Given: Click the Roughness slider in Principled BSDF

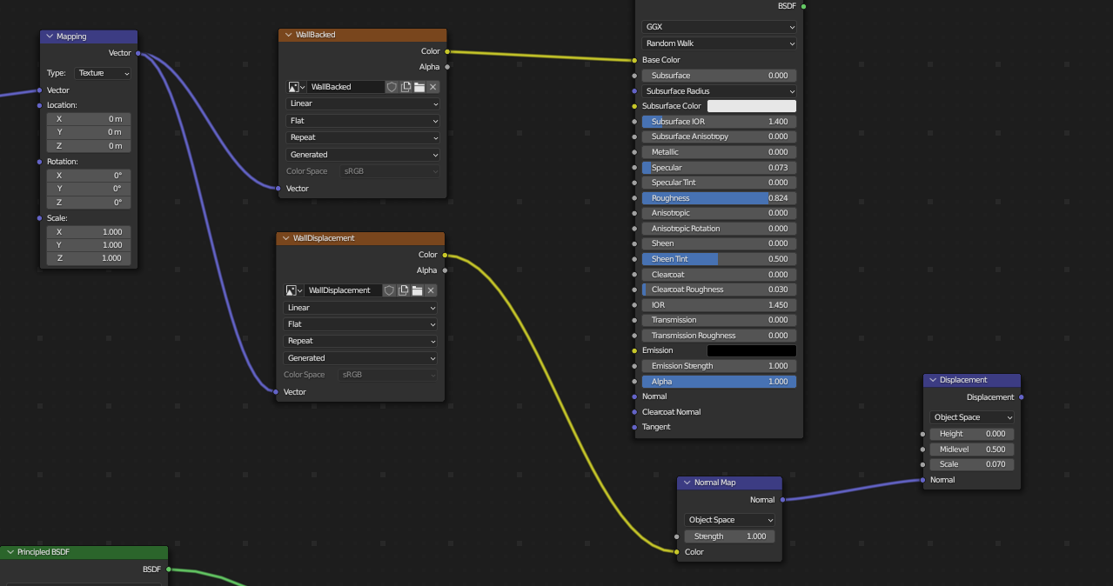Looking at the screenshot, I should [x=719, y=198].
